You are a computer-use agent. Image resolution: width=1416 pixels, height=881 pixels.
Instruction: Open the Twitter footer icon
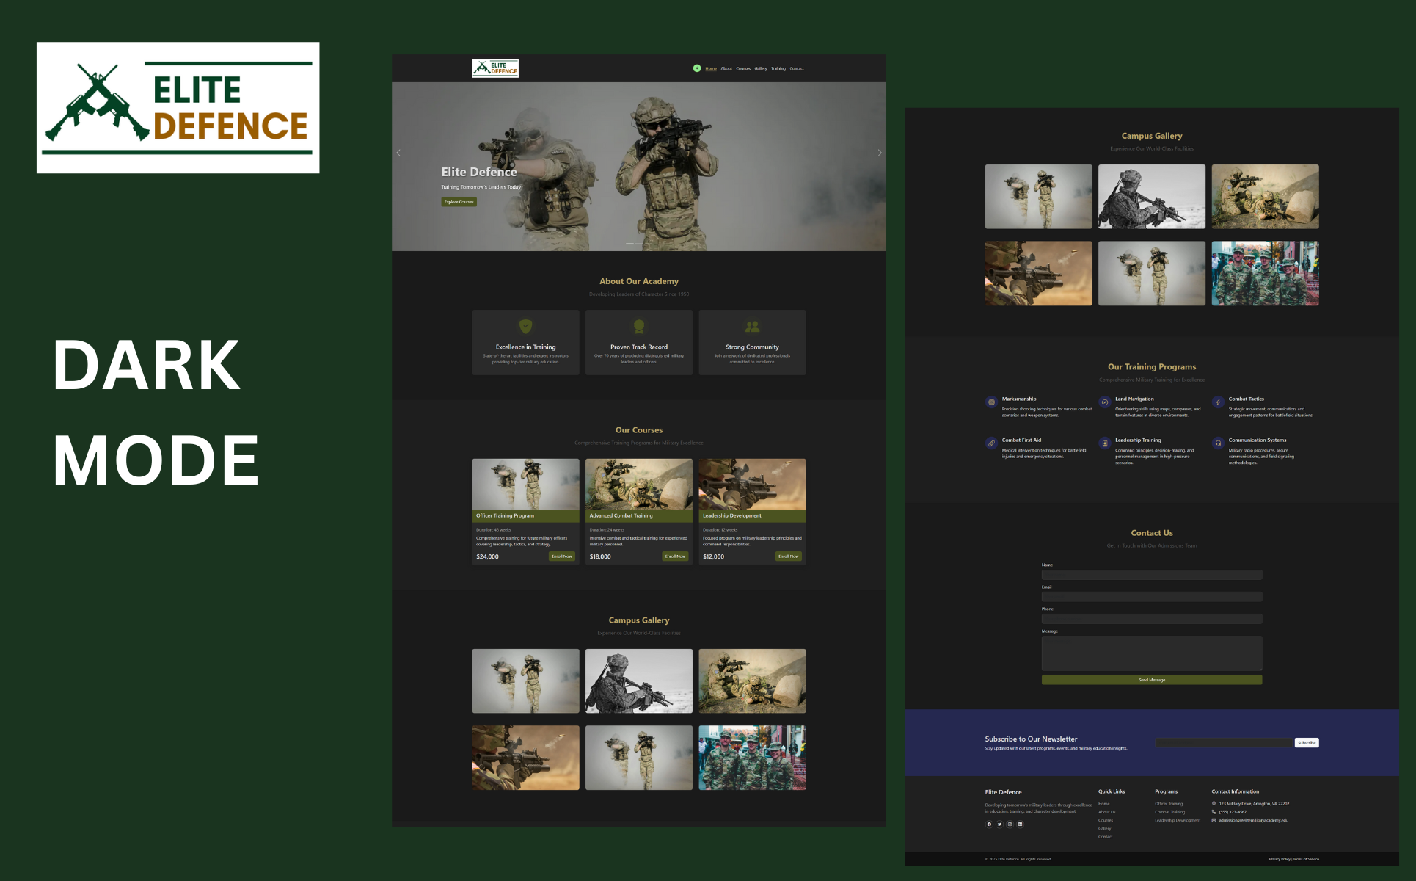click(x=999, y=824)
